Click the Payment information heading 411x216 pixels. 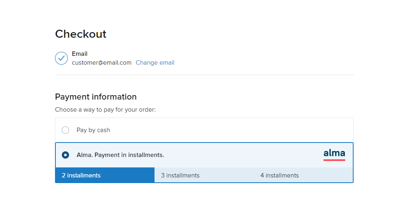coord(96,97)
